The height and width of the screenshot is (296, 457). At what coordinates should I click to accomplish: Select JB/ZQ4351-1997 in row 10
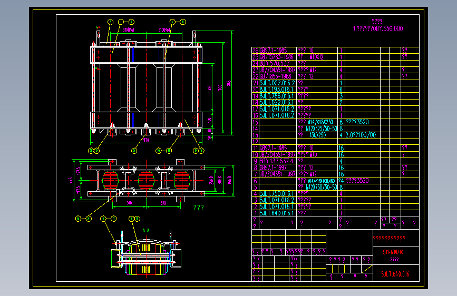point(277,155)
